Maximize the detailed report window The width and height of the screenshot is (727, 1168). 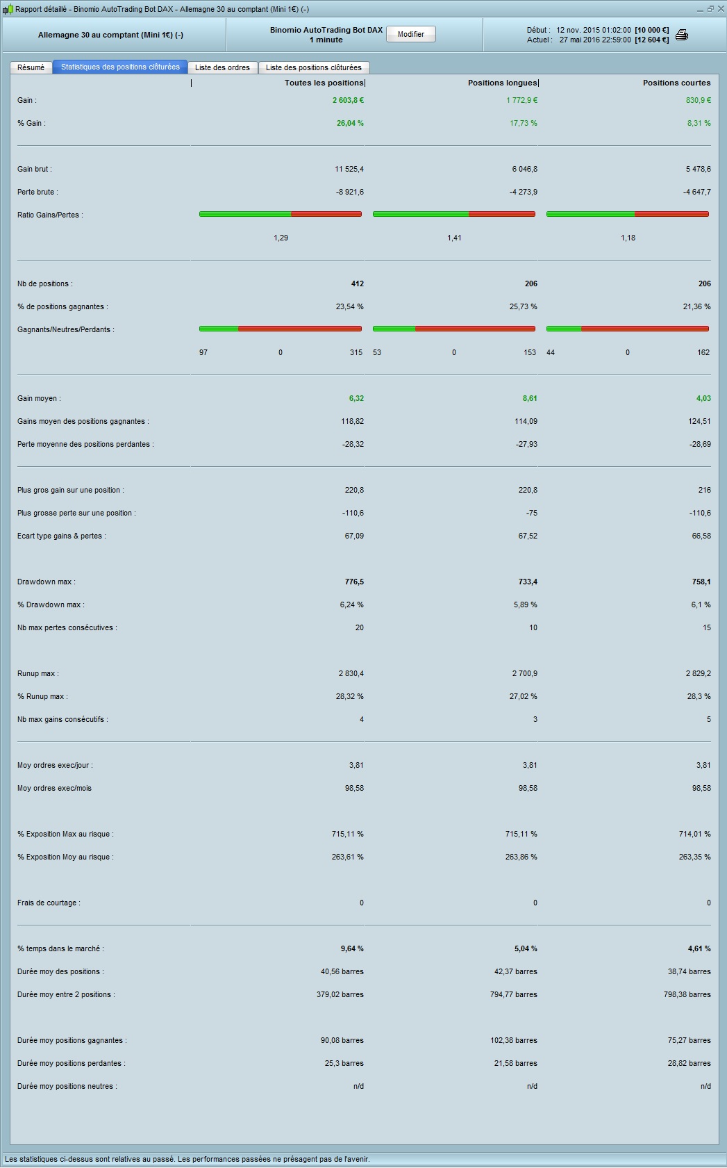pyautogui.click(x=710, y=9)
